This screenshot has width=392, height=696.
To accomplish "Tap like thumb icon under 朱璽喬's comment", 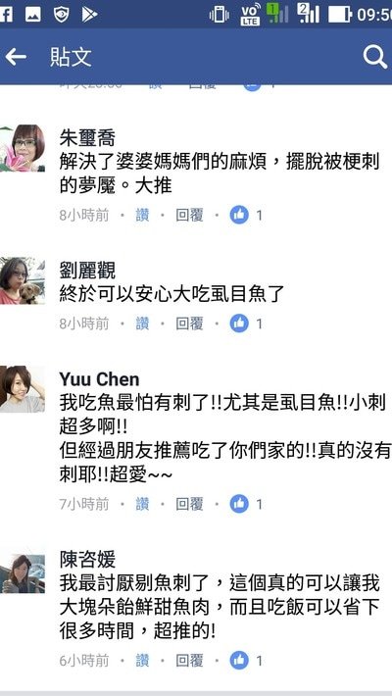I will tap(239, 216).
